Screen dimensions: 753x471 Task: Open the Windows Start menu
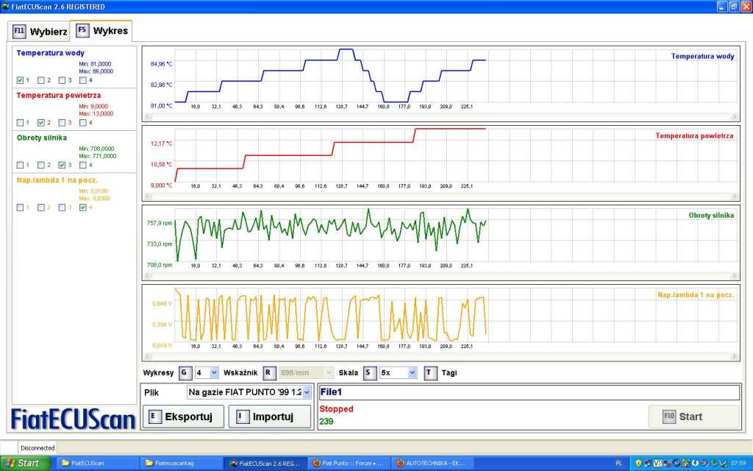click(x=25, y=463)
